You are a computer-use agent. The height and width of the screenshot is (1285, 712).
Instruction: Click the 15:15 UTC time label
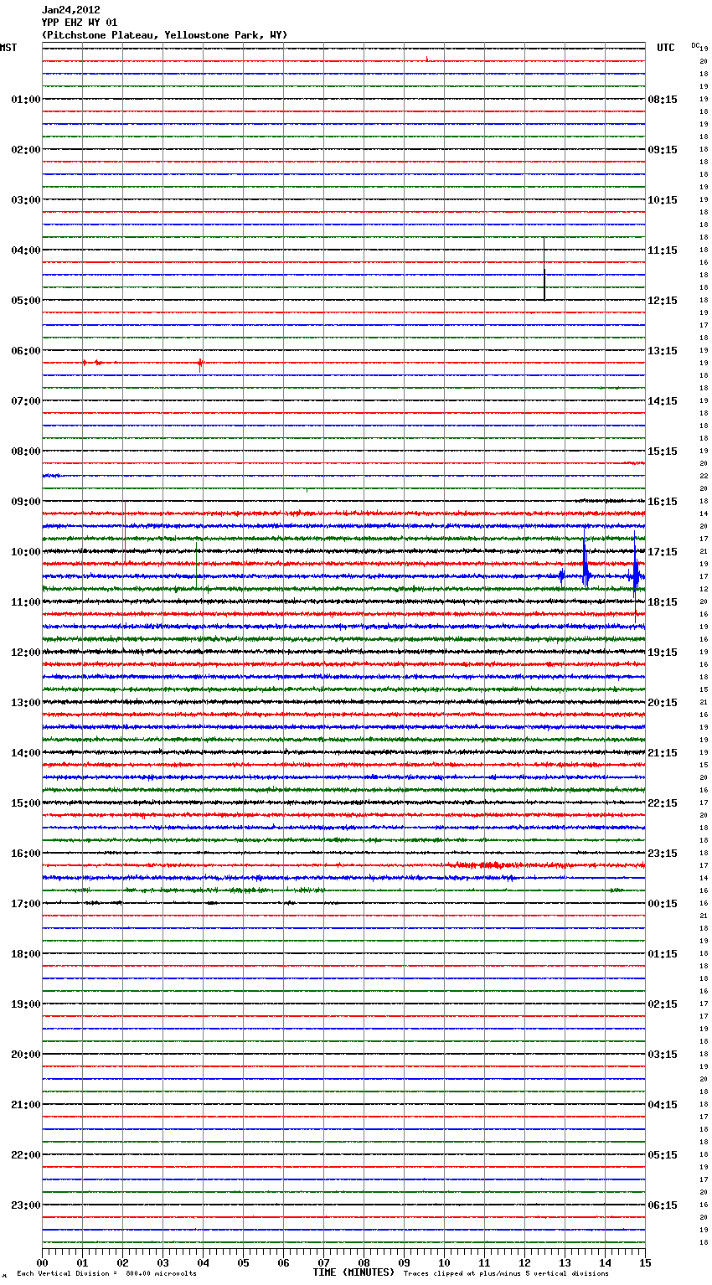663,452
